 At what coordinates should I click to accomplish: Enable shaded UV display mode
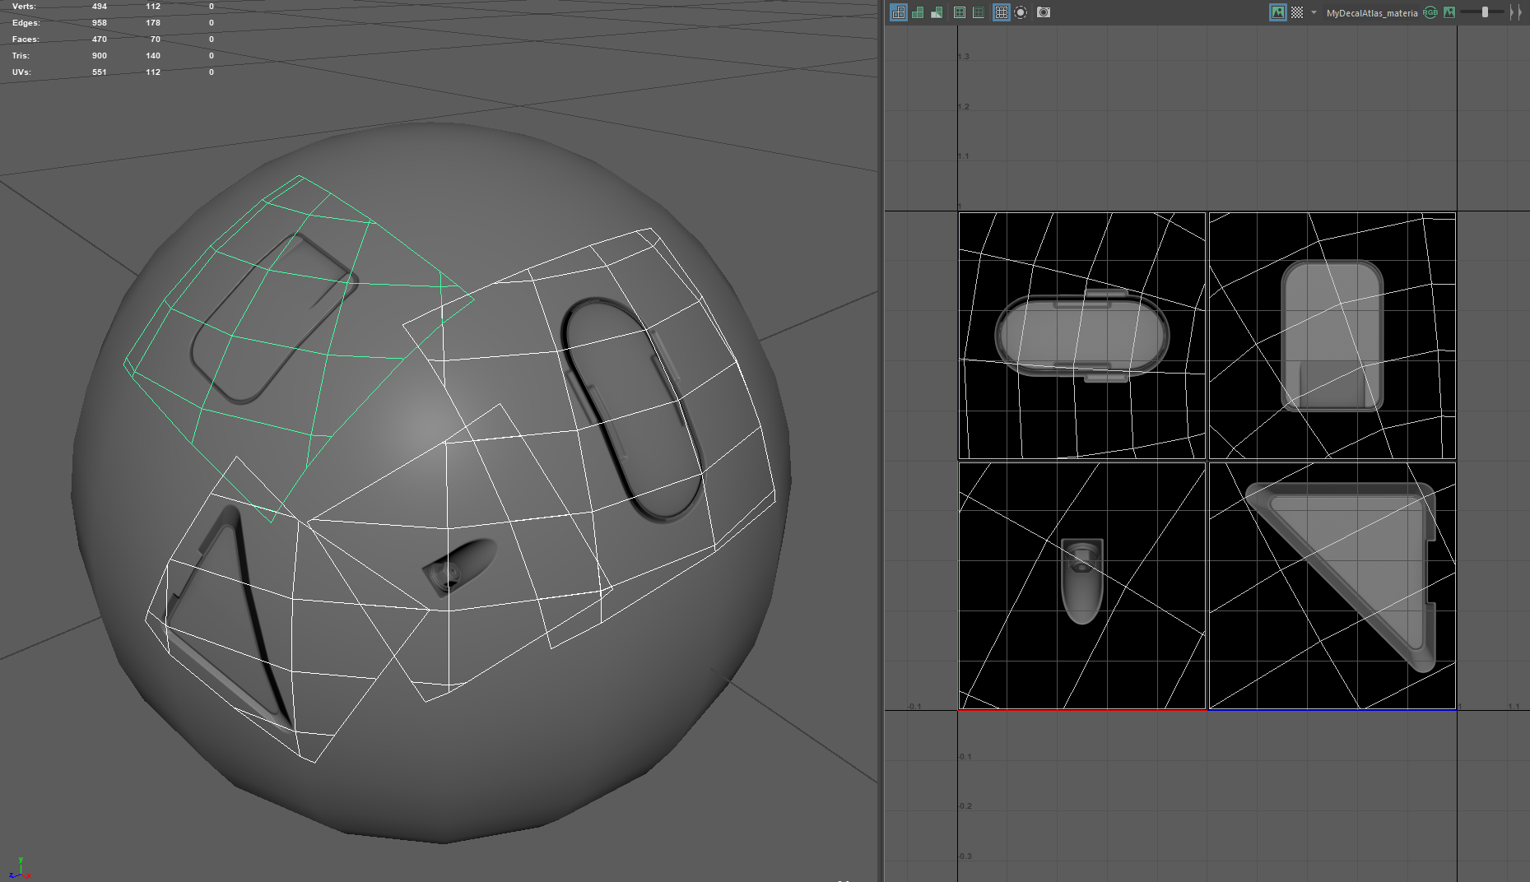pos(918,12)
